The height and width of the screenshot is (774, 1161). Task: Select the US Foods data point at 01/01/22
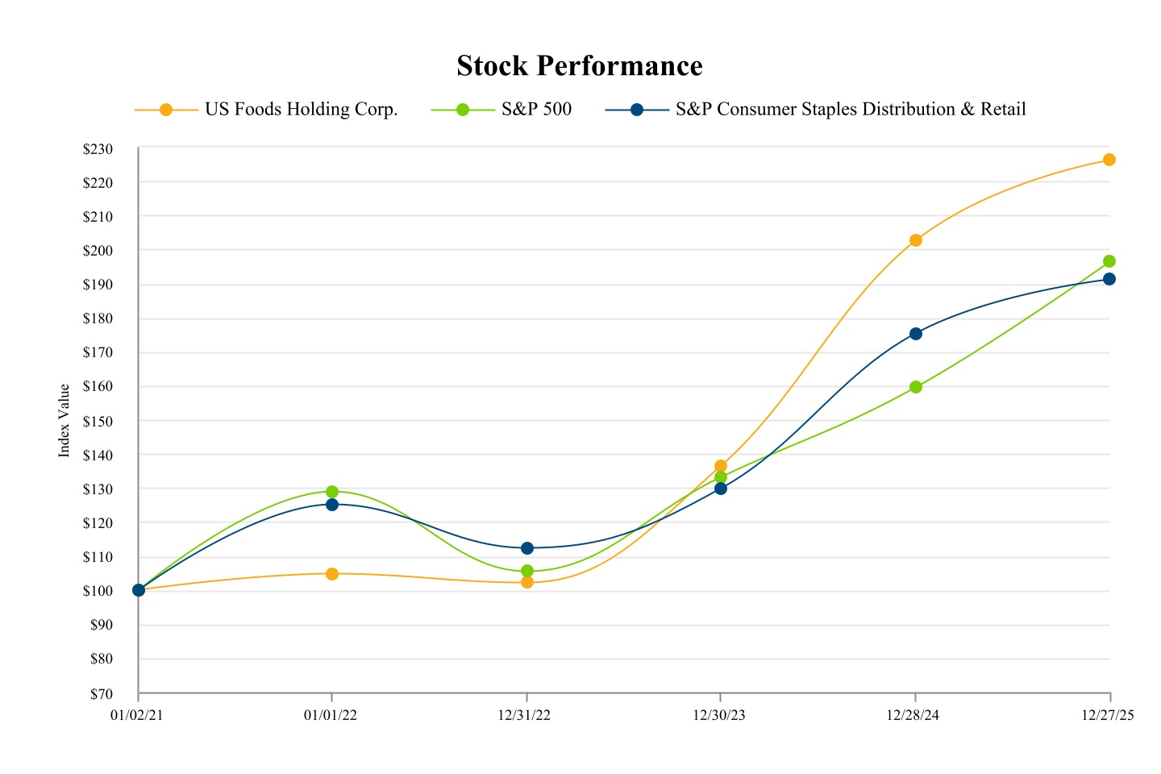pos(332,574)
